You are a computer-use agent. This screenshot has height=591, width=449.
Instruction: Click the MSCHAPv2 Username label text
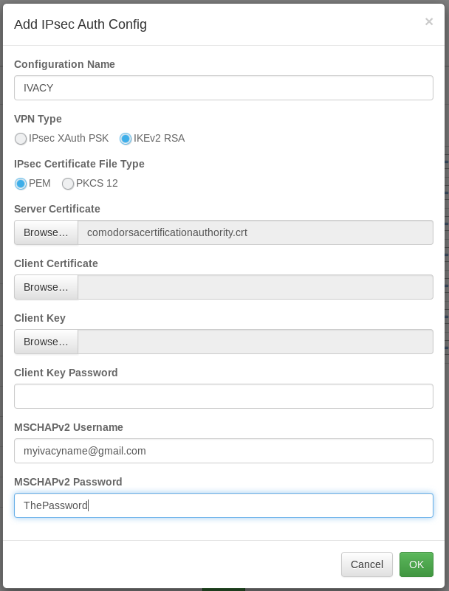click(69, 427)
